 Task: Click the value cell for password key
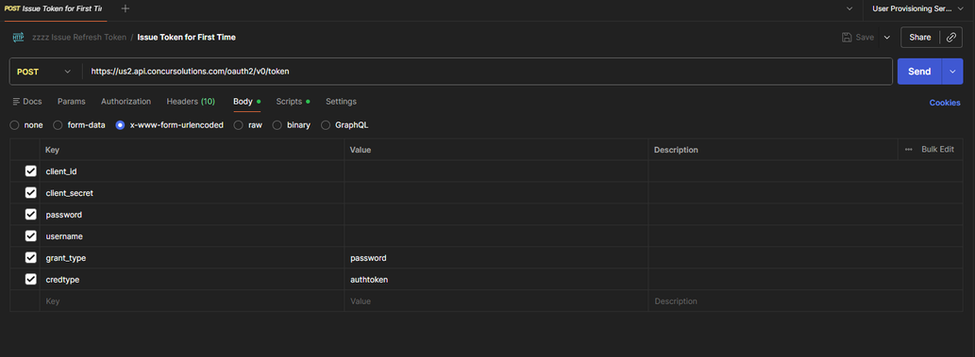tap(496, 214)
